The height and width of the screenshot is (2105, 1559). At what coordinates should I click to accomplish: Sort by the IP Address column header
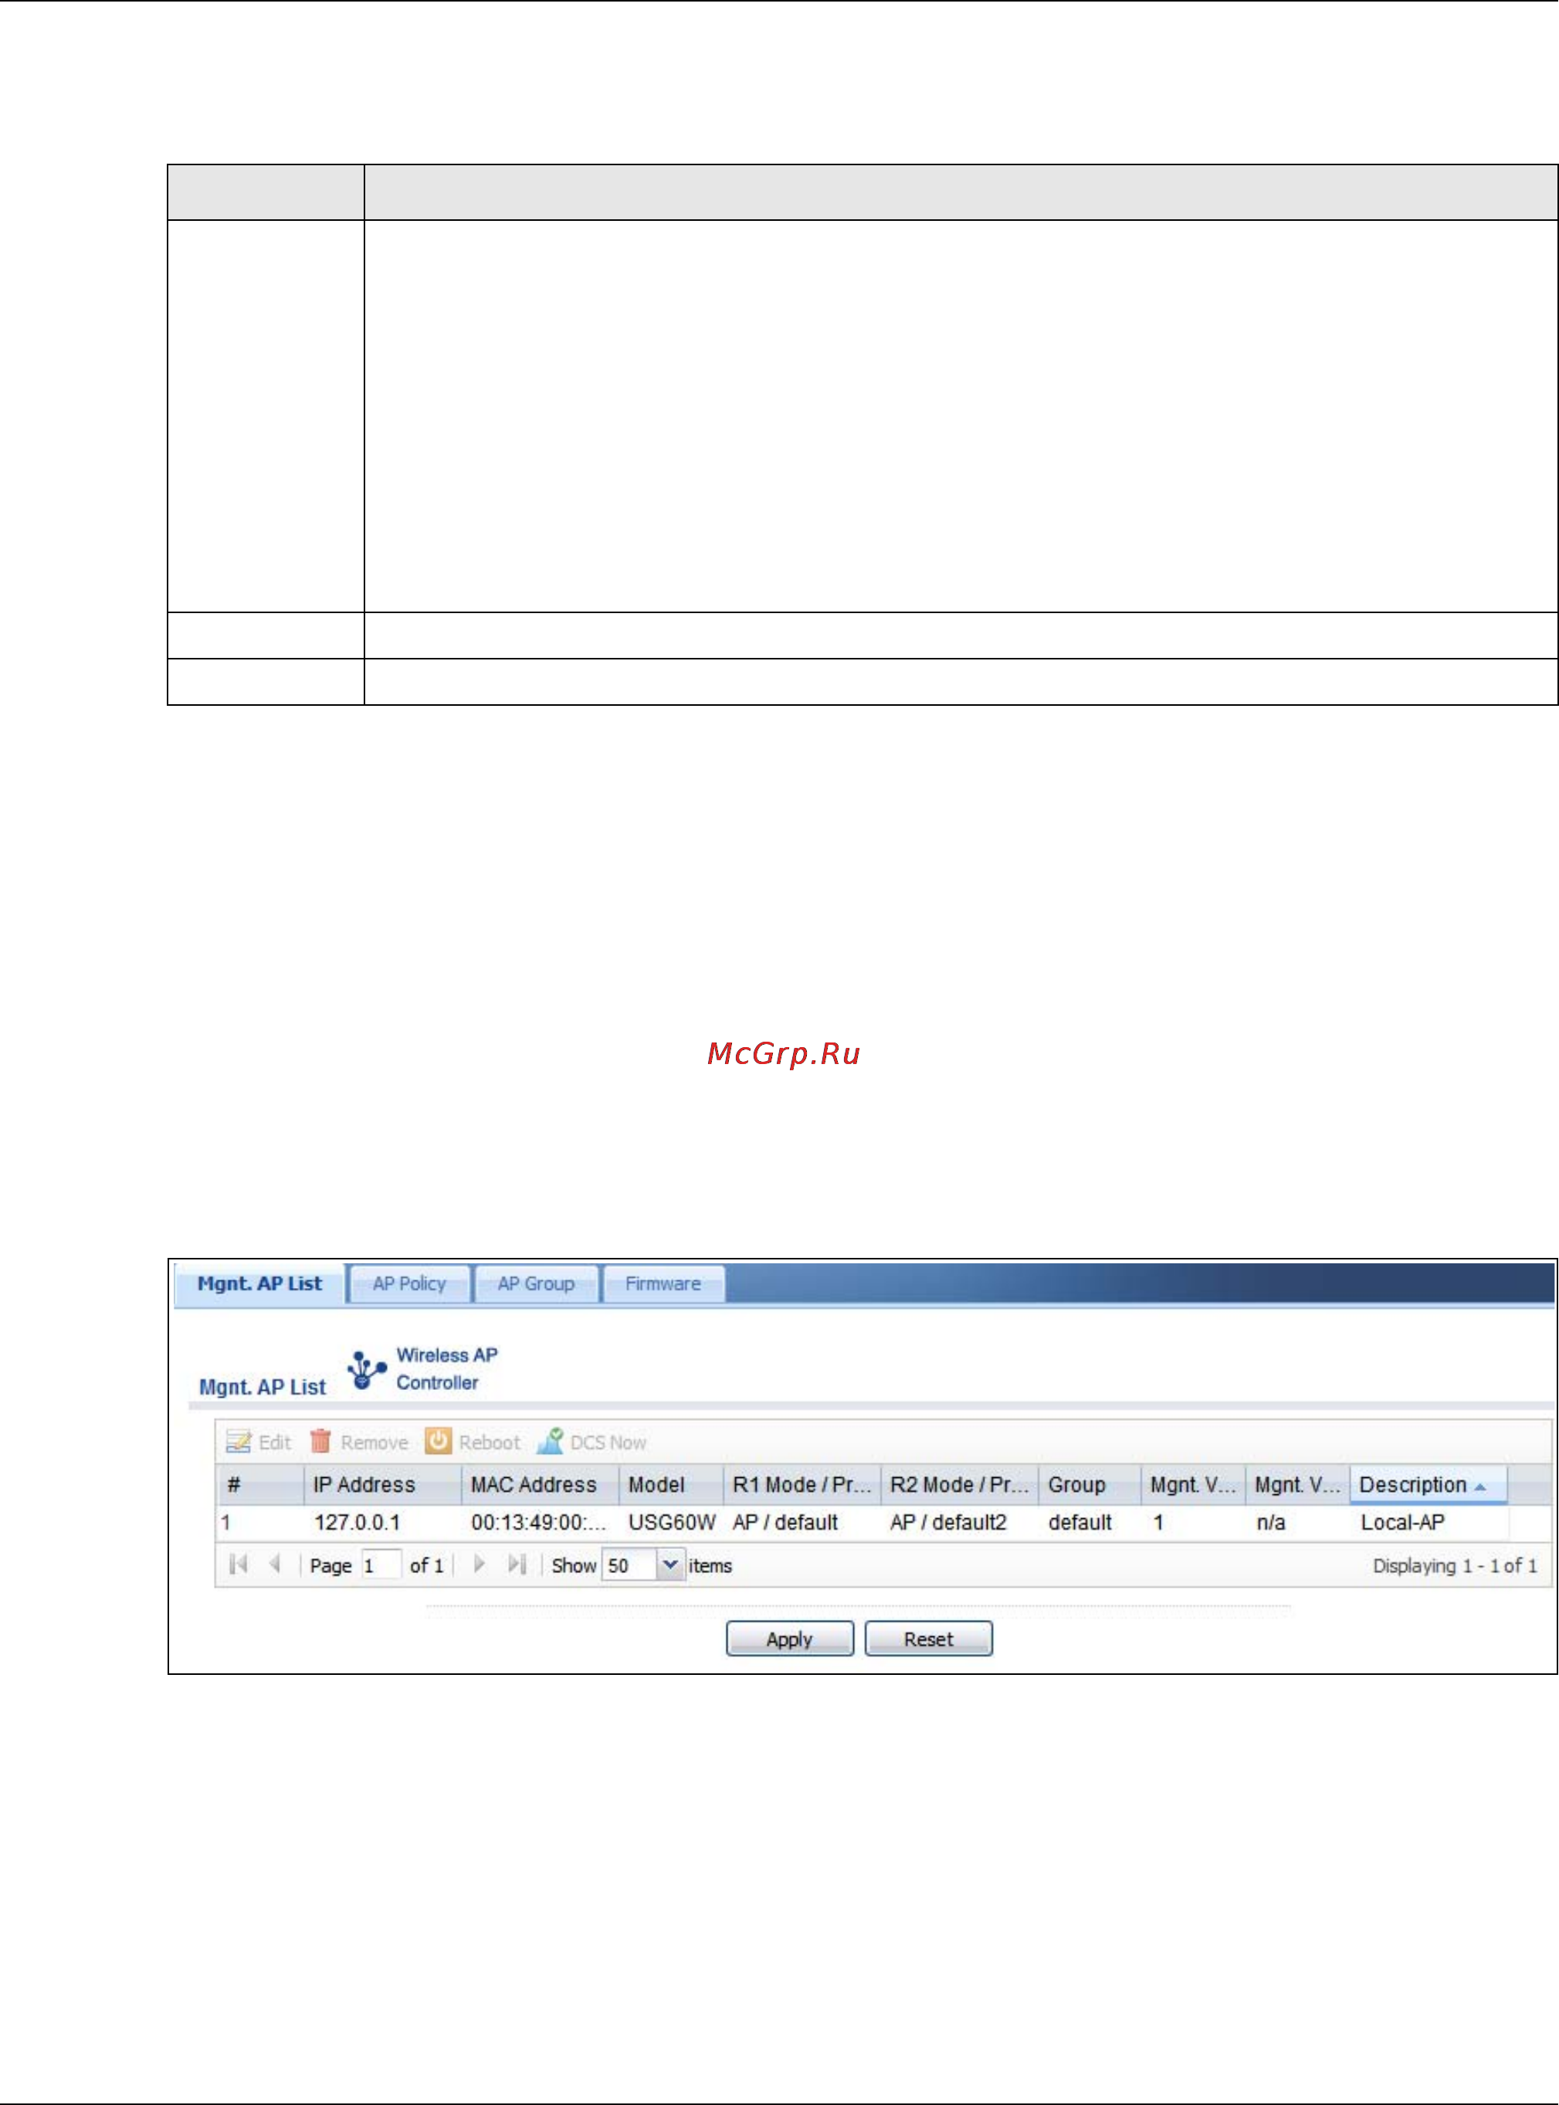point(383,1484)
